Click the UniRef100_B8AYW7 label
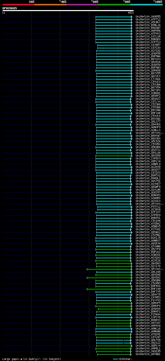The width and height of the screenshot is (165, 361). [x=148, y=136]
